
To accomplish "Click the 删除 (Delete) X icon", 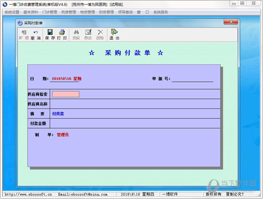I will pos(100,35).
